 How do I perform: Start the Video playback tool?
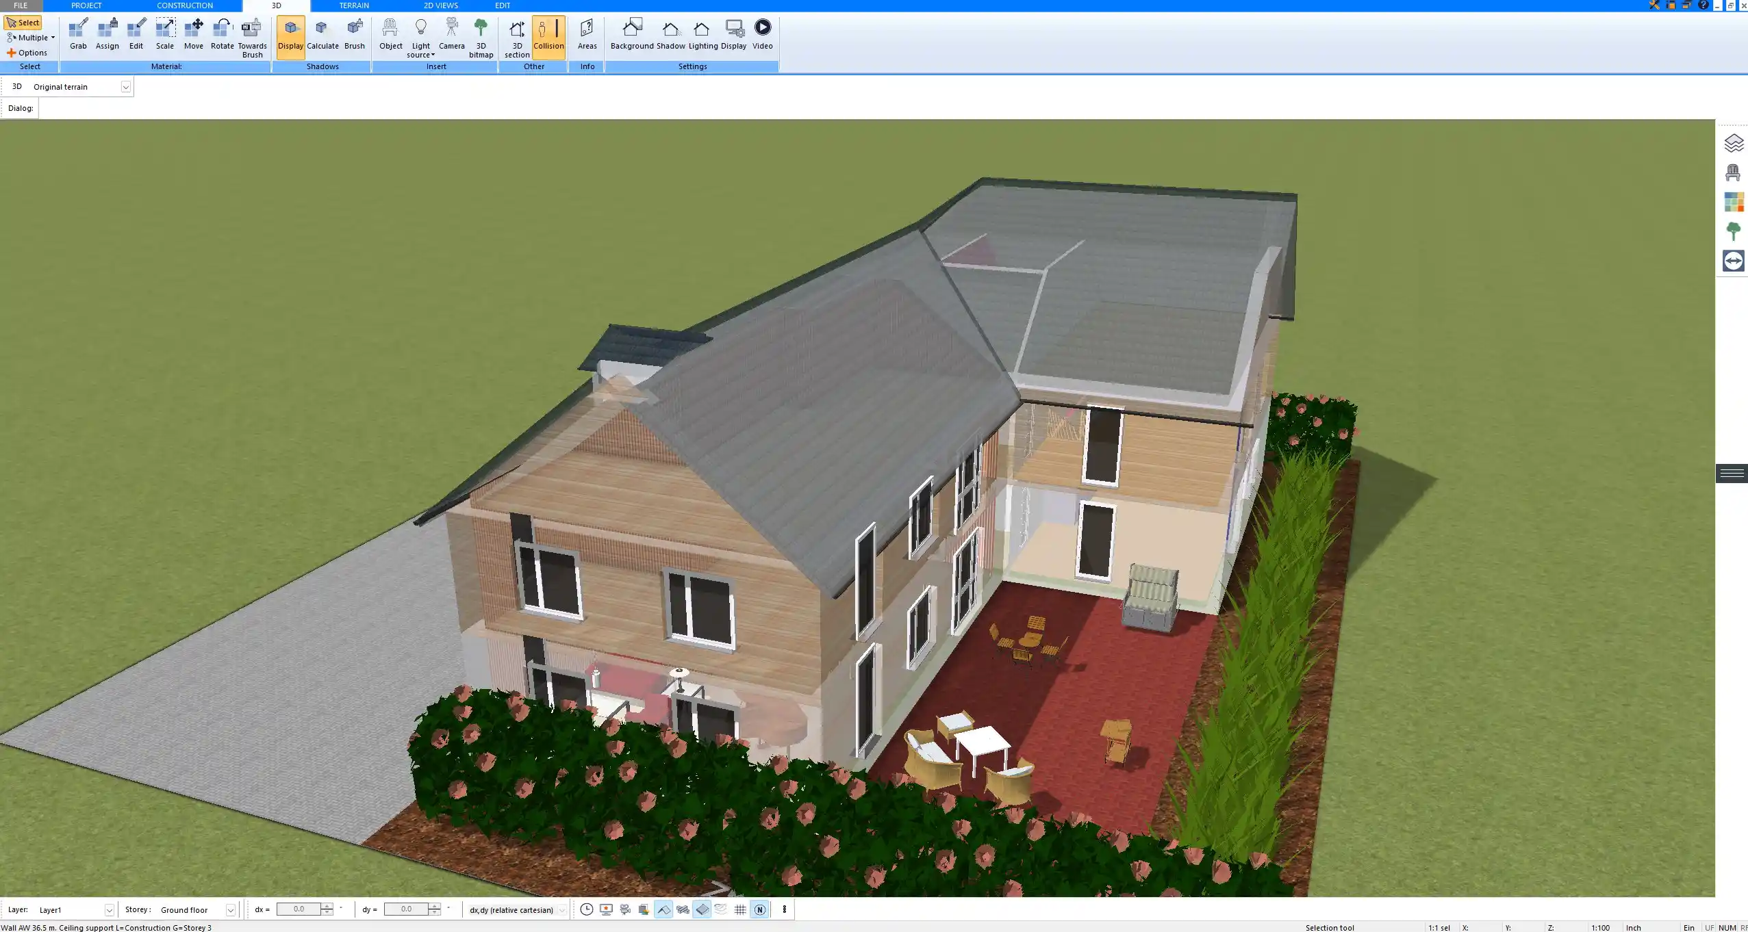click(x=763, y=34)
